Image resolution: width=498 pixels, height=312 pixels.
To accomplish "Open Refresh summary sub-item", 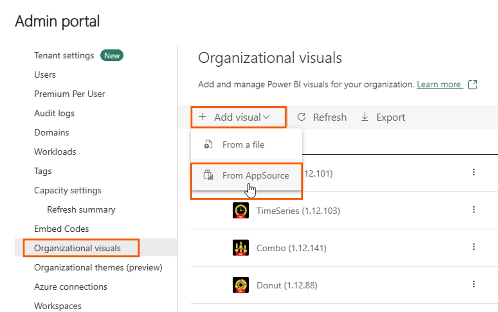I will click(81, 210).
